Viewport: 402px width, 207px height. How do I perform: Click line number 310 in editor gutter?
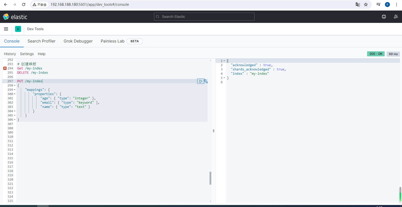[x=10, y=137]
